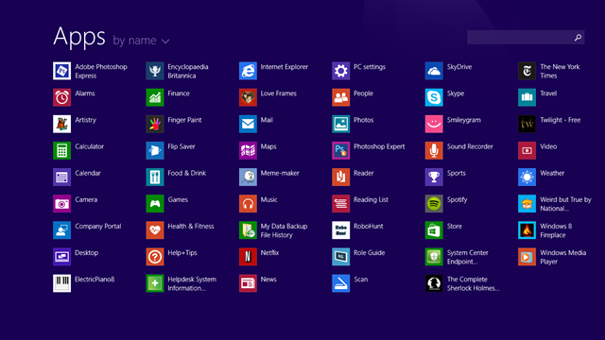This screenshot has width=605, height=340.
Task: Launch the Video app icon
Action: (x=527, y=151)
